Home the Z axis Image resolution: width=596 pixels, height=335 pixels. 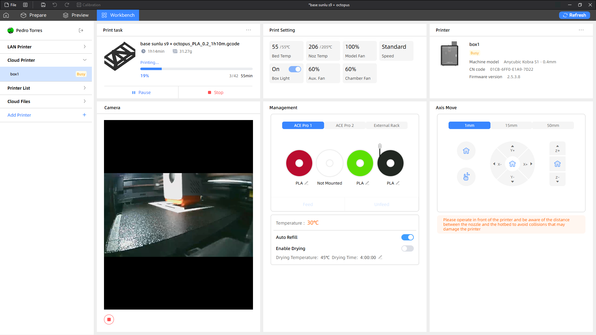(x=558, y=164)
